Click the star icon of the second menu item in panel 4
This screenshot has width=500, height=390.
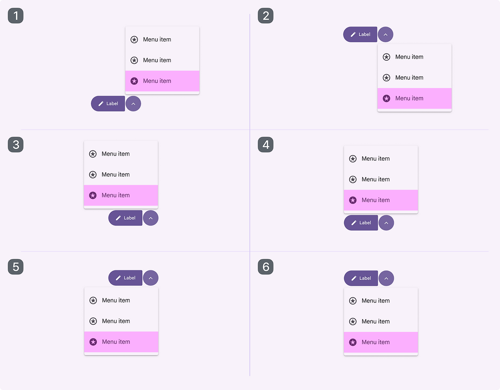click(x=353, y=179)
